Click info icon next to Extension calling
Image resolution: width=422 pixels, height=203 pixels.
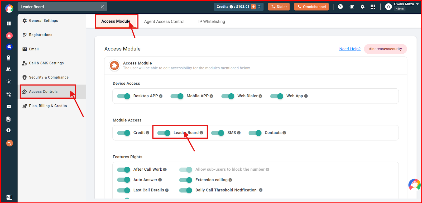[230, 180]
